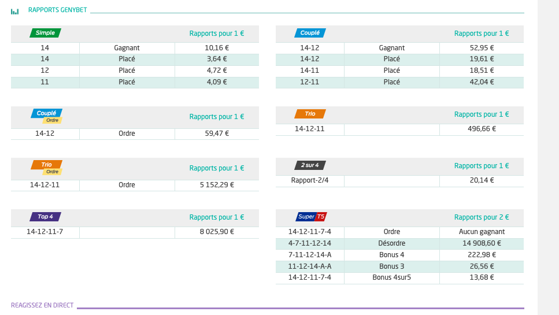Click the 12-11 Placé payout 42,04 €
The image size is (559, 315).
[x=482, y=82]
